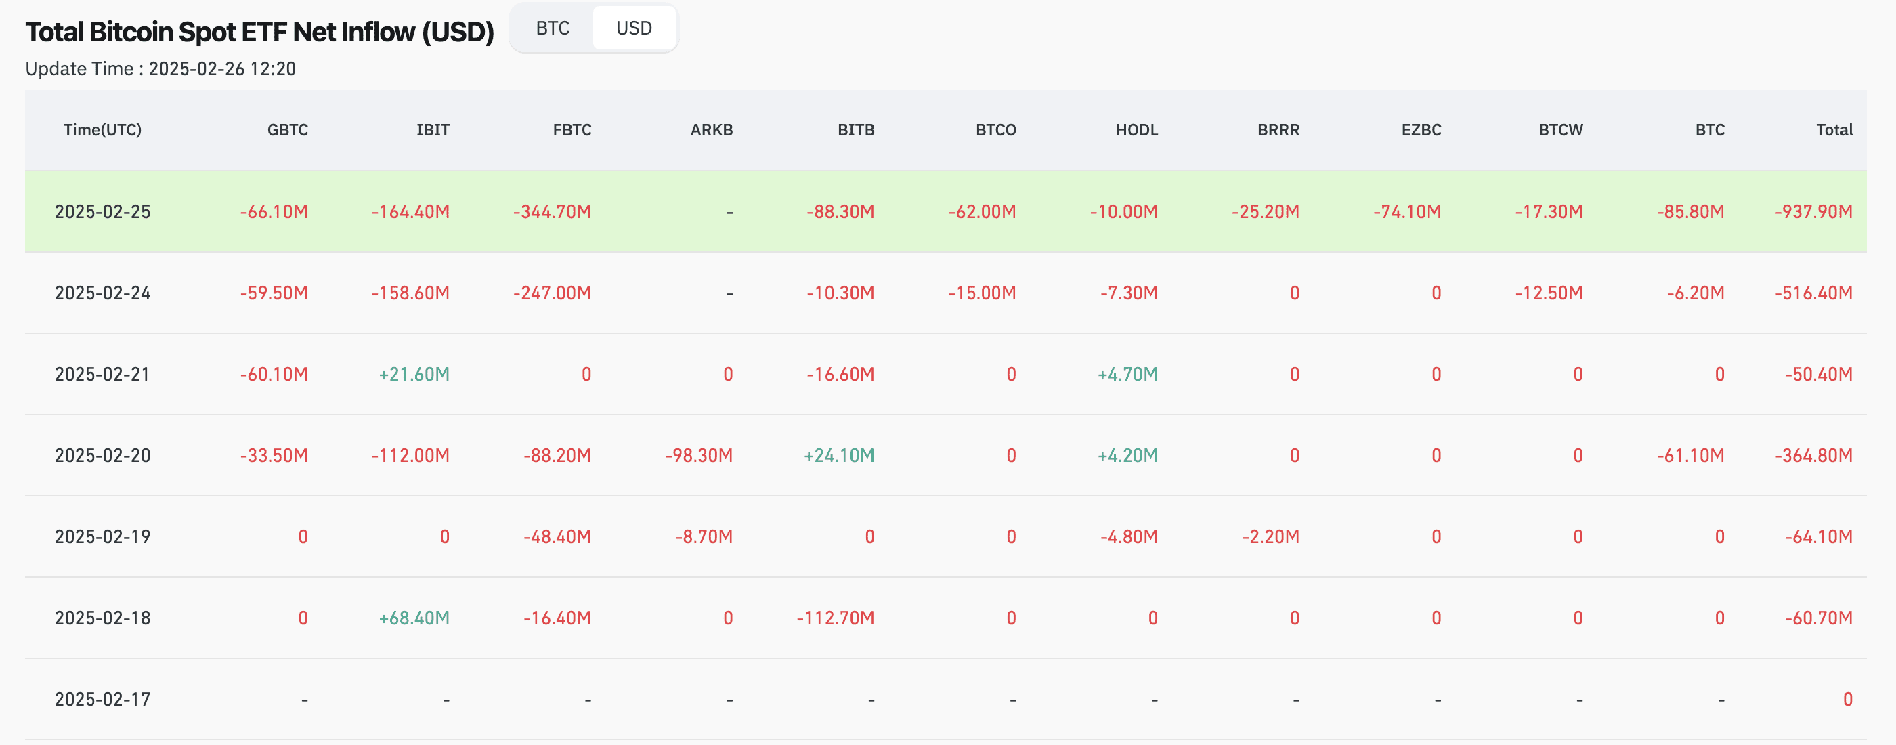Click the +4.70M HODL inflow value
Image resolution: width=1896 pixels, height=745 pixels.
click(1127, 375)
